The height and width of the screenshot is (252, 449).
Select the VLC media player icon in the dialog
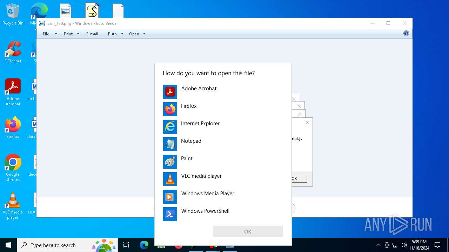click(170, 179)
